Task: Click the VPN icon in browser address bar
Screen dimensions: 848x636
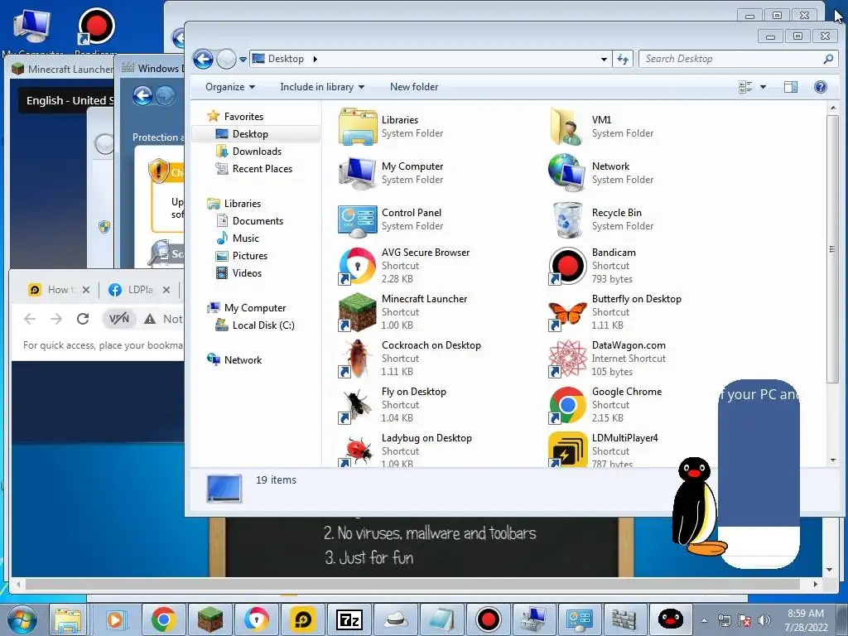Action: tap(119, 319)
